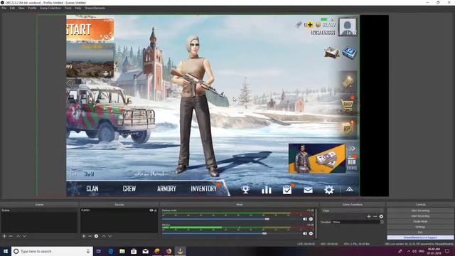Move source down in Sources list
Image resolution: width=455 pixels, height=256 pixels.
click(110, 236)
